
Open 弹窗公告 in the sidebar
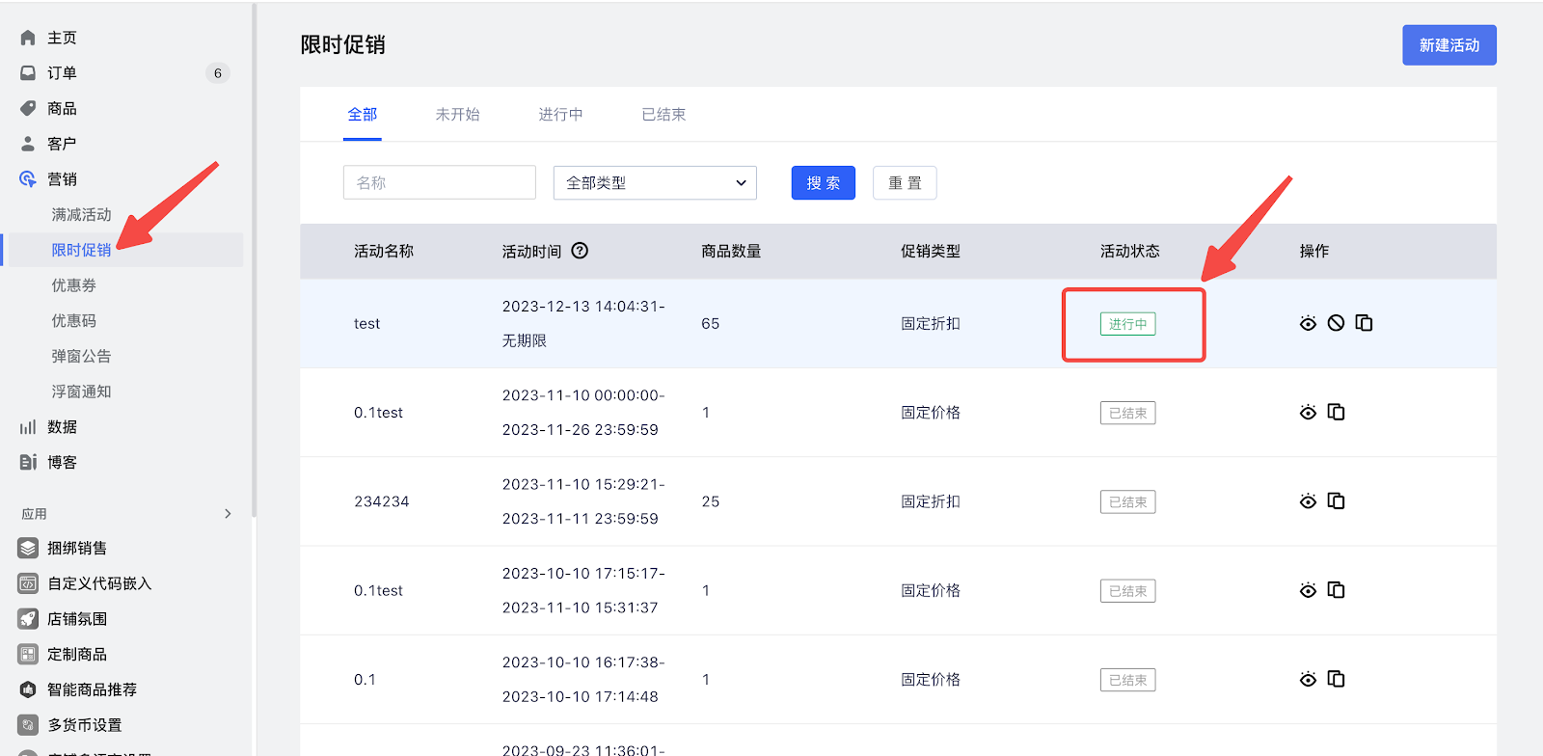coord(81,357)
